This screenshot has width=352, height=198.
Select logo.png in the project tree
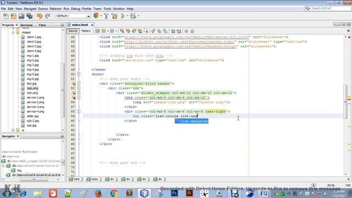32,88
